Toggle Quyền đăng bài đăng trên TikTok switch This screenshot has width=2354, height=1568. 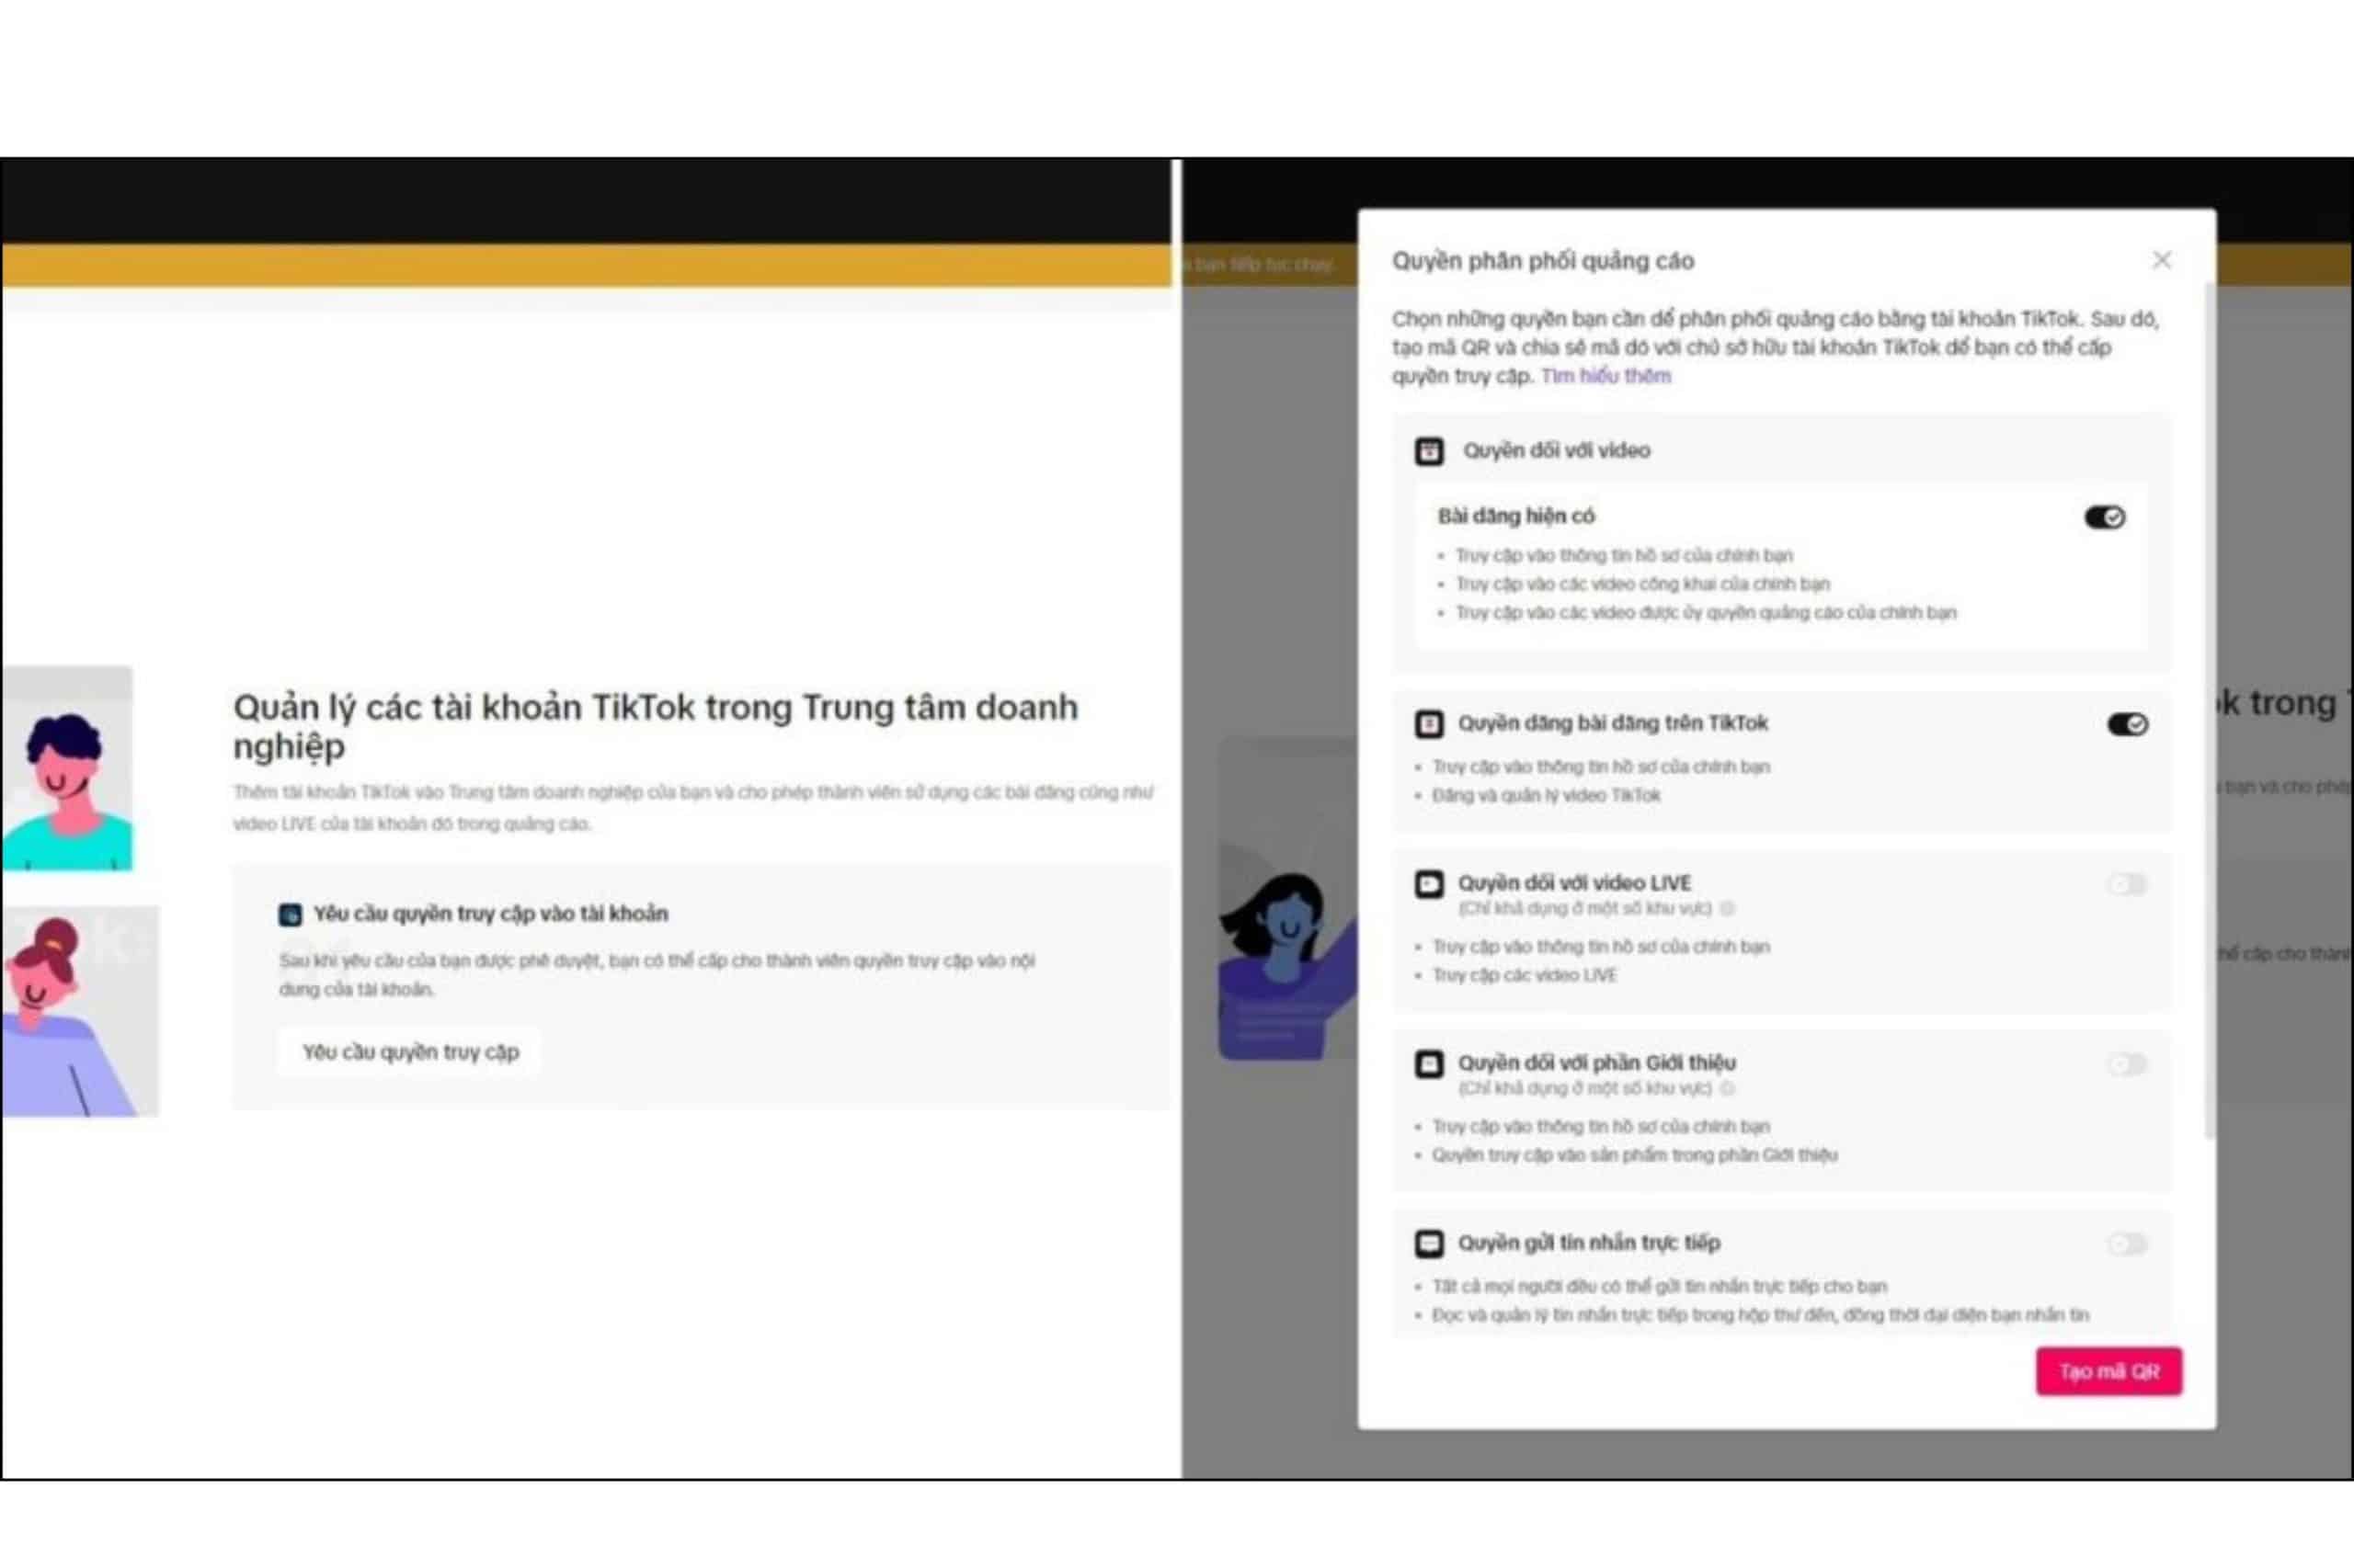coord(2127,724)
